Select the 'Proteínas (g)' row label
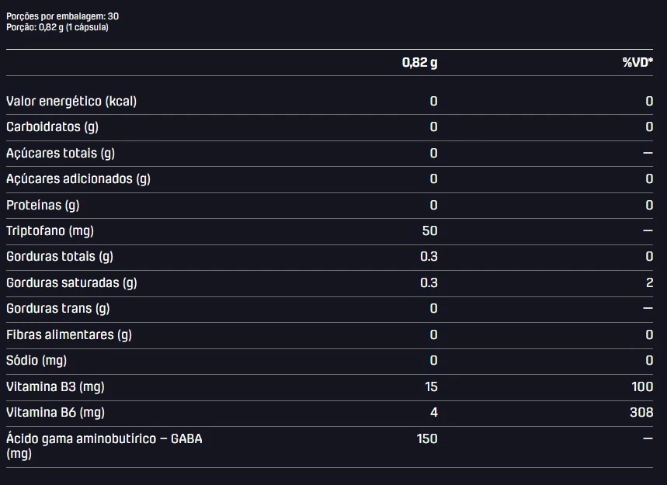Image resolution: width=667 pixels, height=485 pixels. [x=43, y=206]
